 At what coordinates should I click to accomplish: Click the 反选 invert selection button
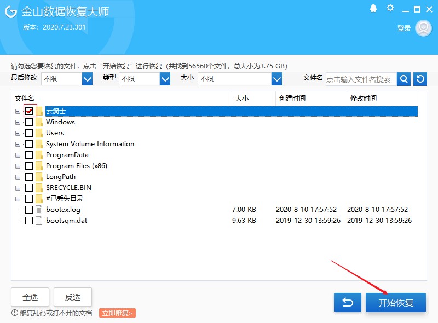[72, 297]
